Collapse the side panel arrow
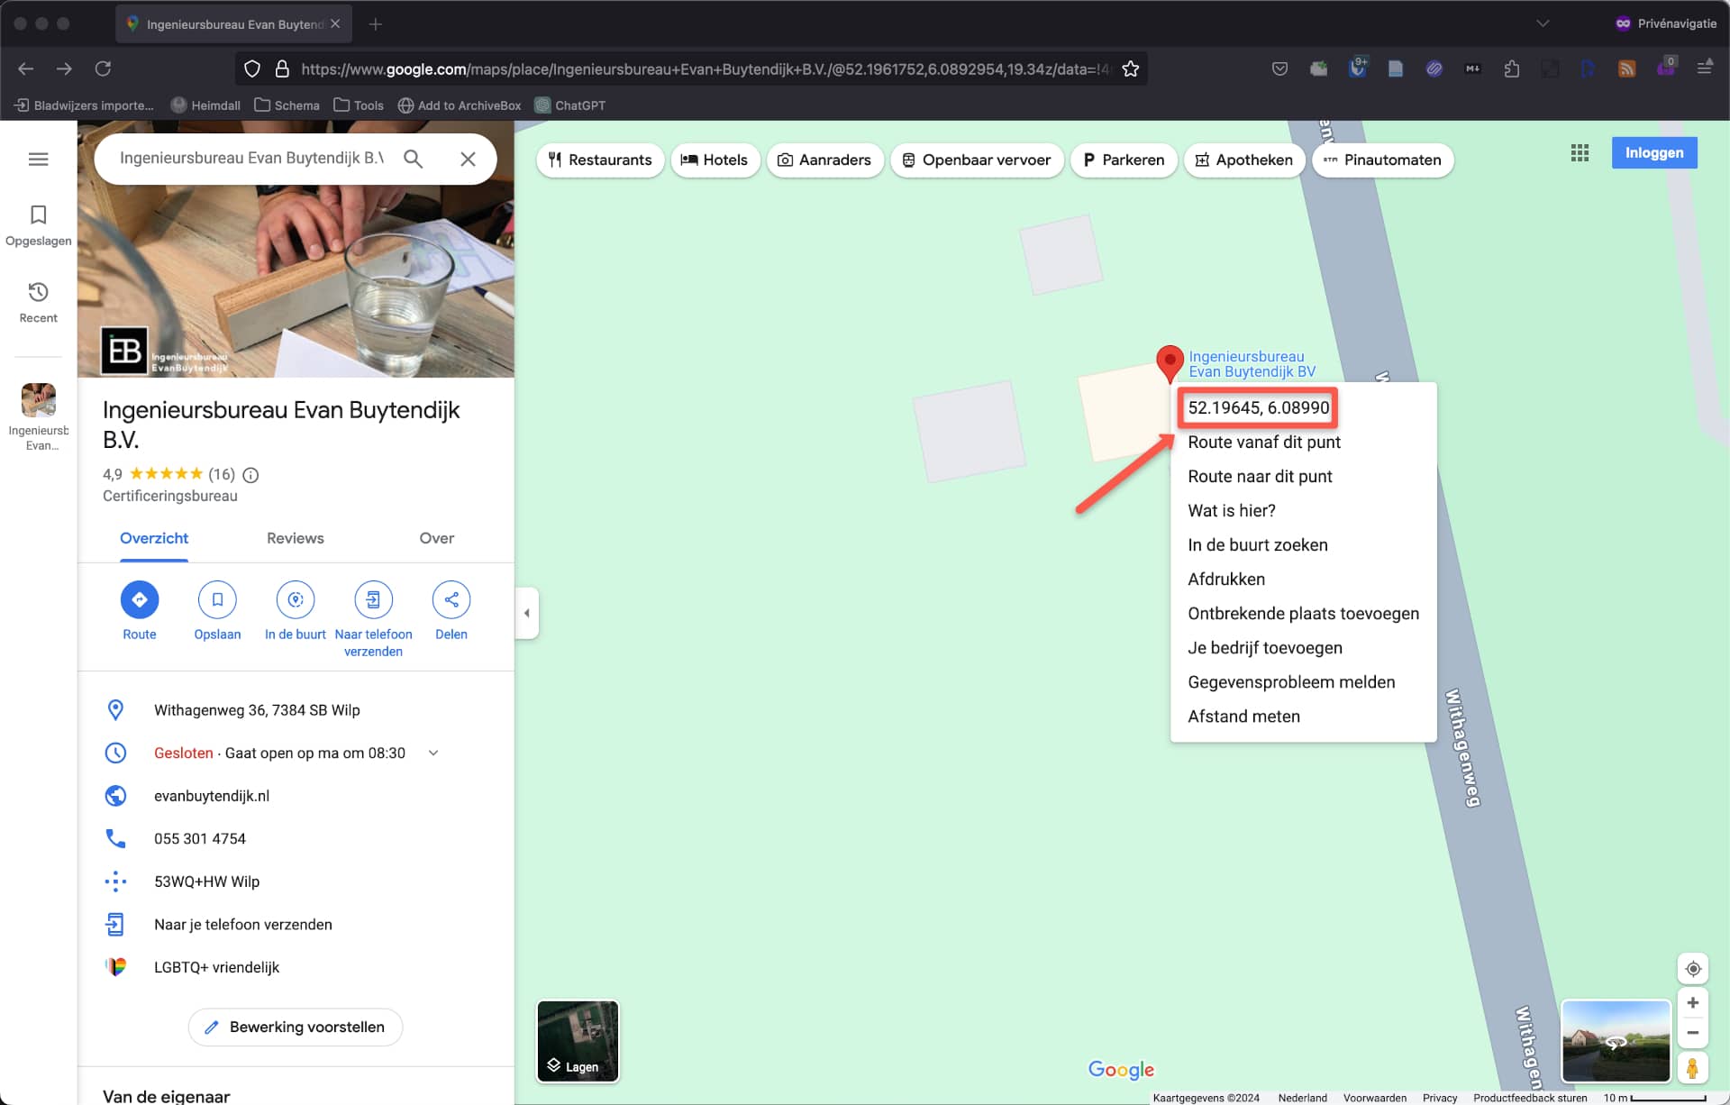The image size is (1730, 1105). click(527, 613)
